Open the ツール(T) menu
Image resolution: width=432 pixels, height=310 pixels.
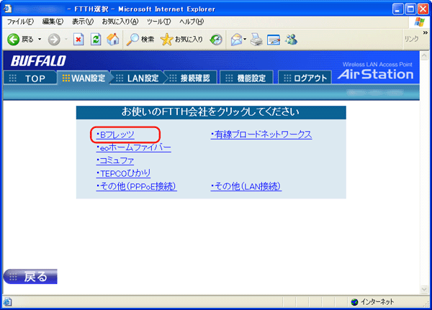click(158, 22)
